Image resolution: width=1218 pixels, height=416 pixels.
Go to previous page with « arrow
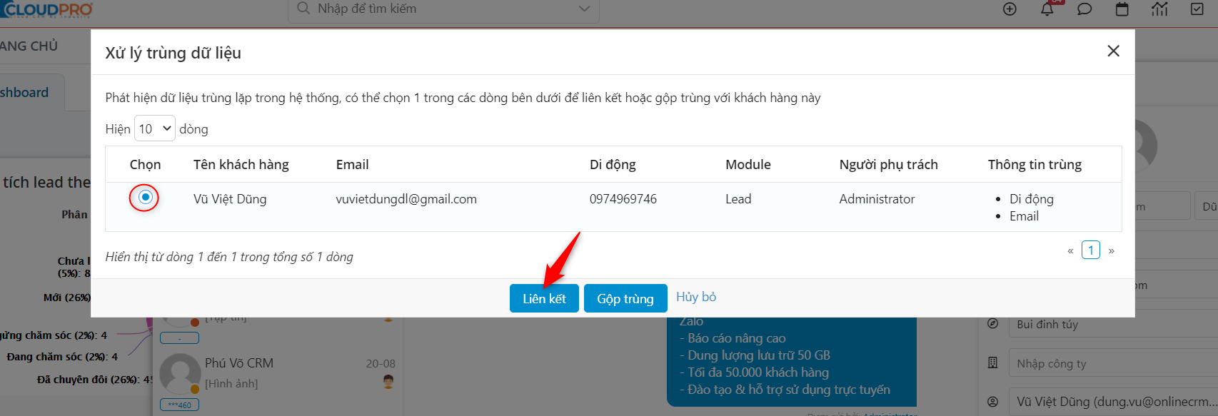point(1070,250)
